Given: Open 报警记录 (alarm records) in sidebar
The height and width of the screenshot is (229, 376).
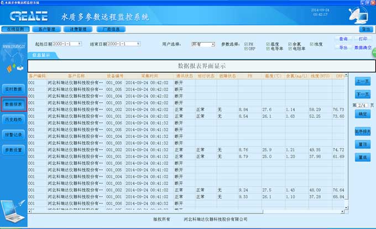Looking at the screenshot, I should [x=13, y=134].
